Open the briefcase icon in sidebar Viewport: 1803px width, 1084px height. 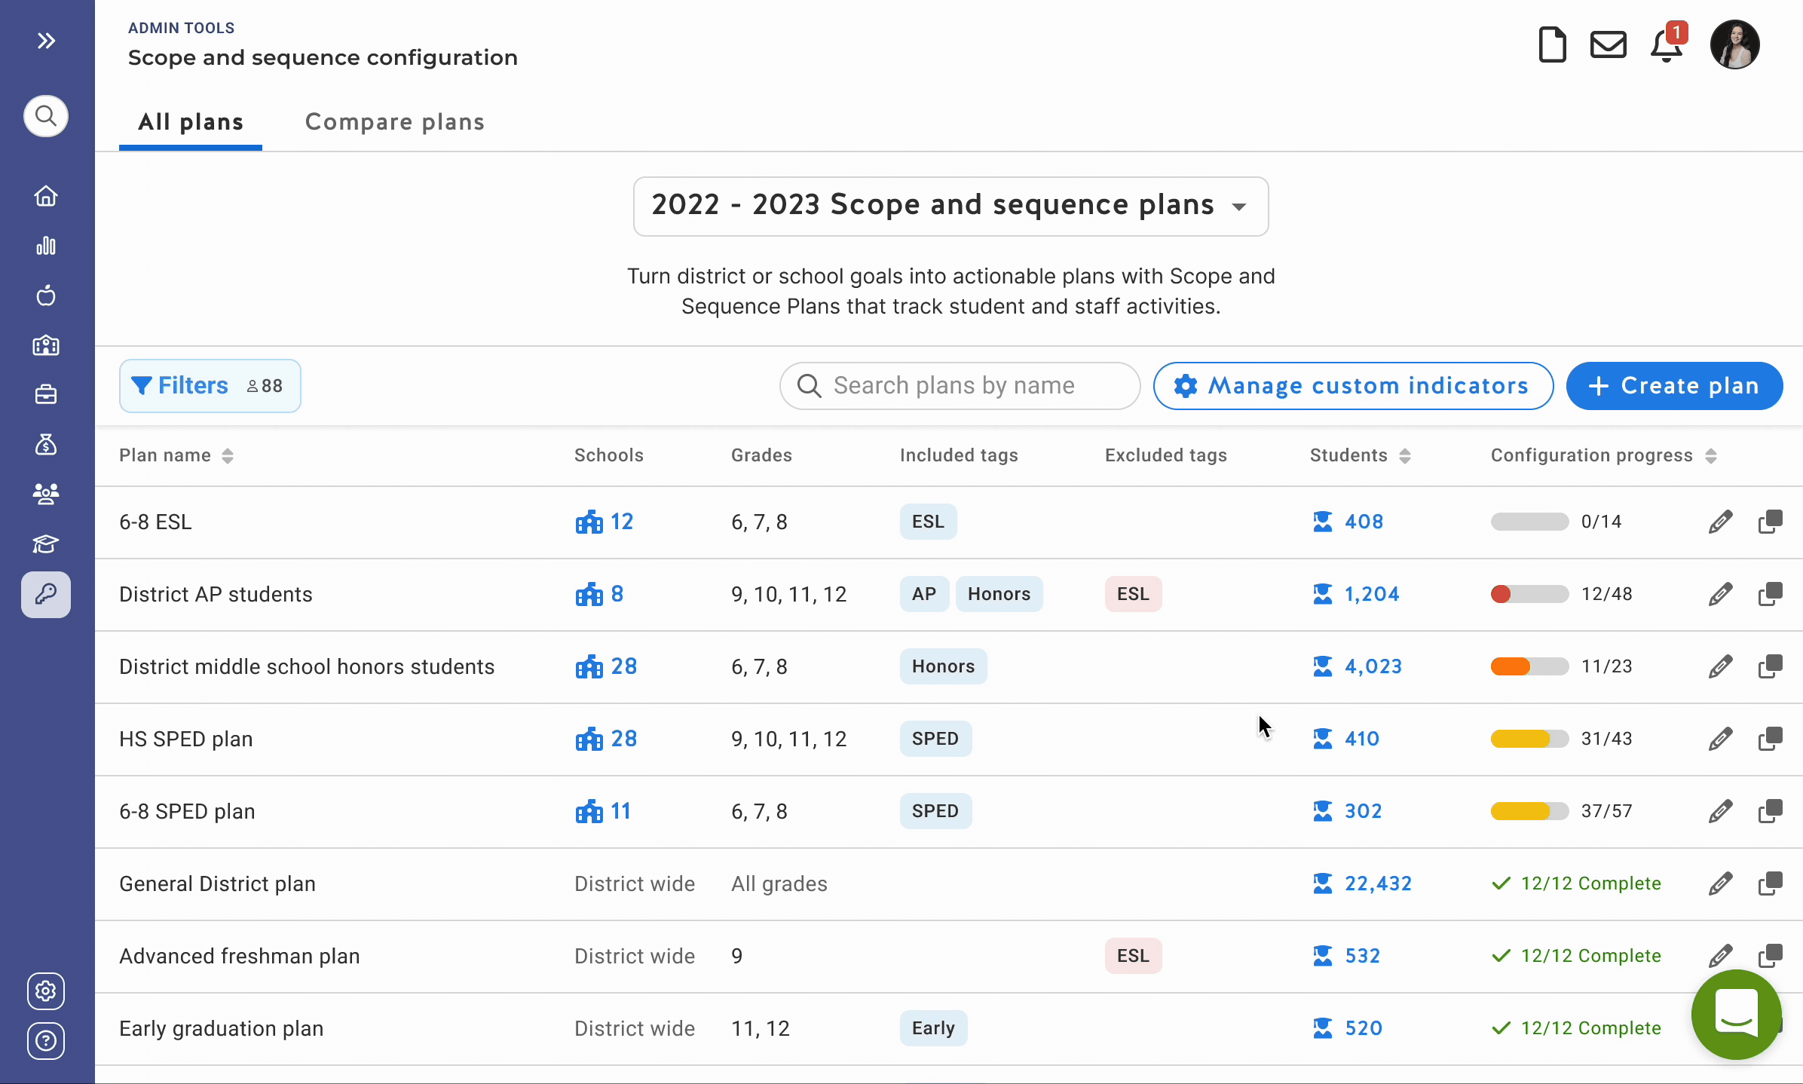[x=46, y=394]
